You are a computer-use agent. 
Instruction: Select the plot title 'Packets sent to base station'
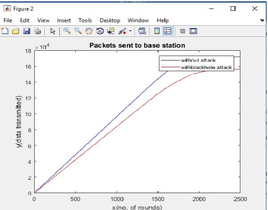pos(137,45)
